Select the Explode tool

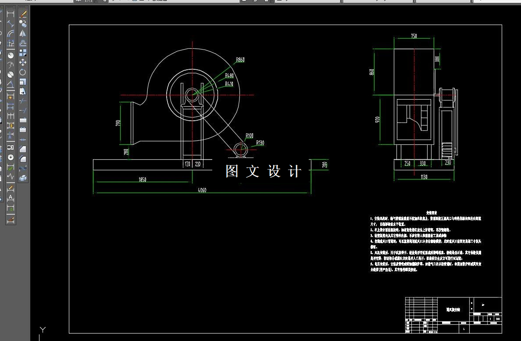[x=23, y=179]
